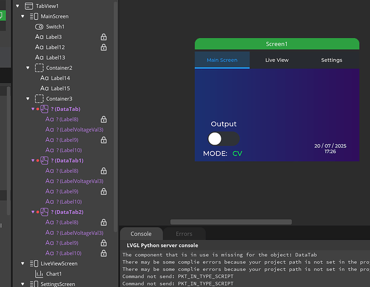Collapse the Container2 tree node
Image resolution: width=370 pixels, height=287 pixels.
(x=28, y=68)
